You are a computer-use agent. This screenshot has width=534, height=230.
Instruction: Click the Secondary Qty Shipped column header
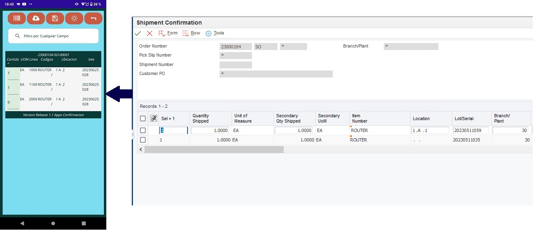(294, 118)
